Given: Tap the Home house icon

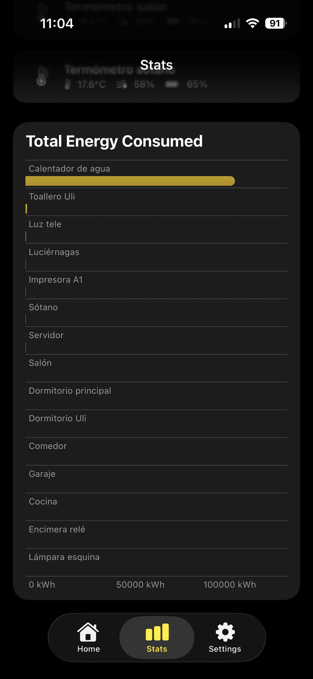Looking at the screenshot, I should tap(88, 632).
